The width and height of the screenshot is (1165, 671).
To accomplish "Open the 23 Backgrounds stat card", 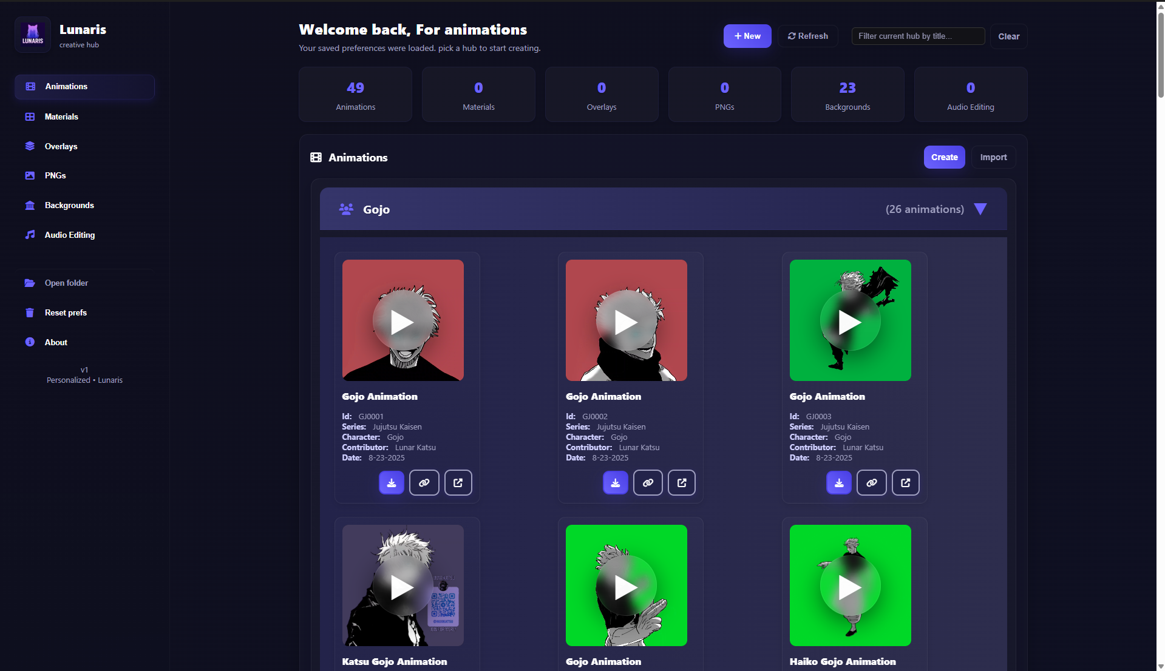I will click(847, 94).
